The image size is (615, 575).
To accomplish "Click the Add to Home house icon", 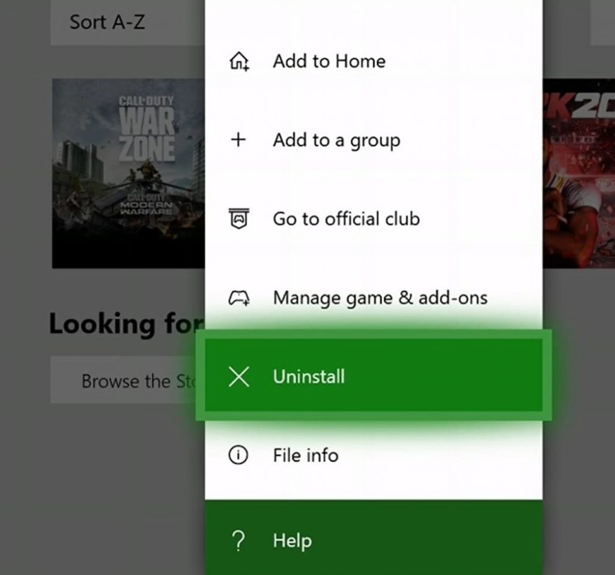I will pos(239,61).
